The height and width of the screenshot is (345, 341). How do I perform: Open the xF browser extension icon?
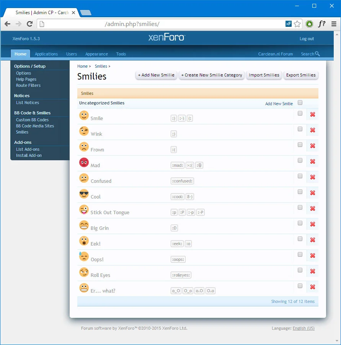[x=289, y=24]
